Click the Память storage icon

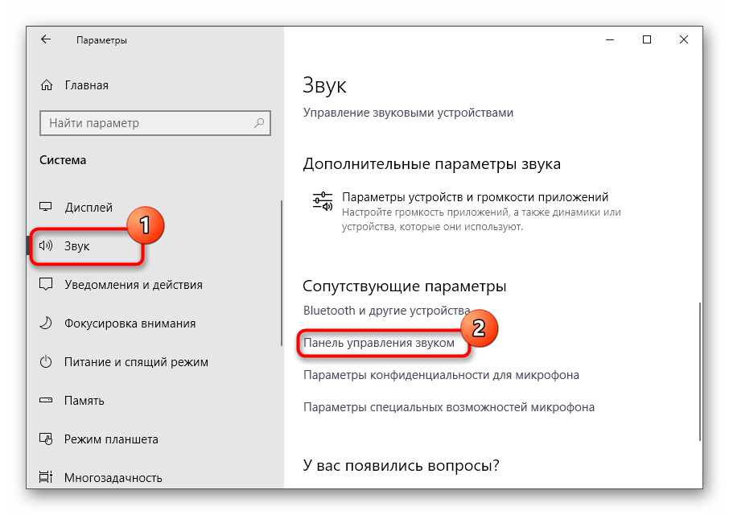[46, 400]
